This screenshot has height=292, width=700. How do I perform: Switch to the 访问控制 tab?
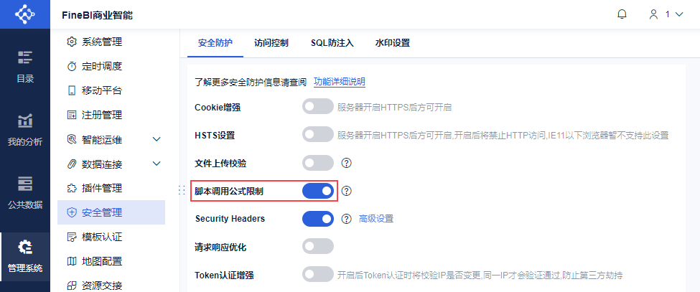coord(271,43)
